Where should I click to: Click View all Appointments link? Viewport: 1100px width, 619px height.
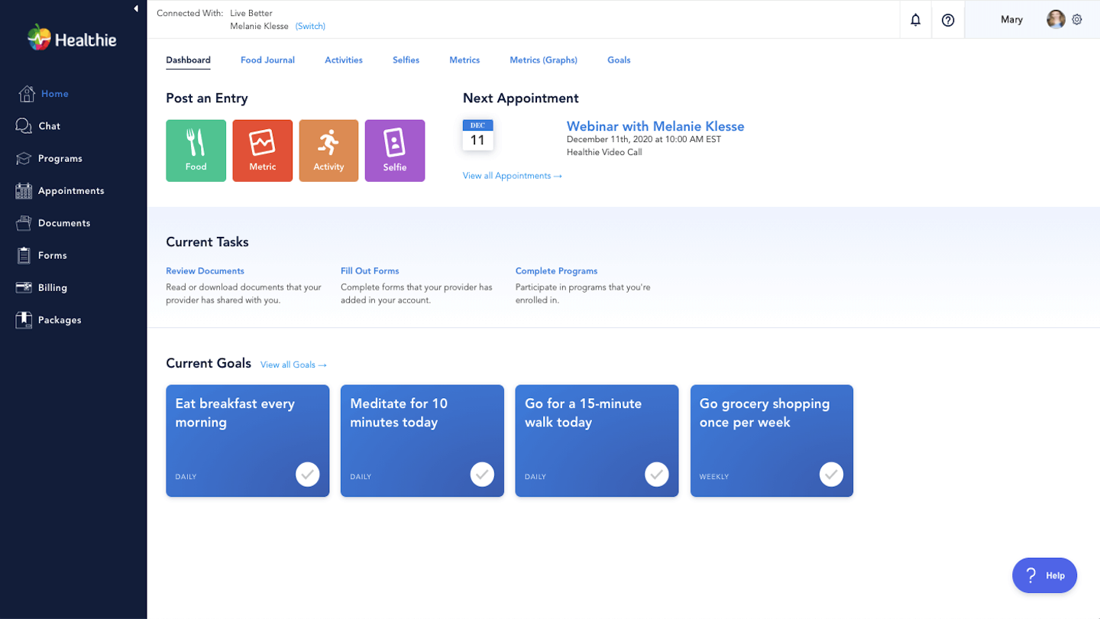(x=512, y=176)
